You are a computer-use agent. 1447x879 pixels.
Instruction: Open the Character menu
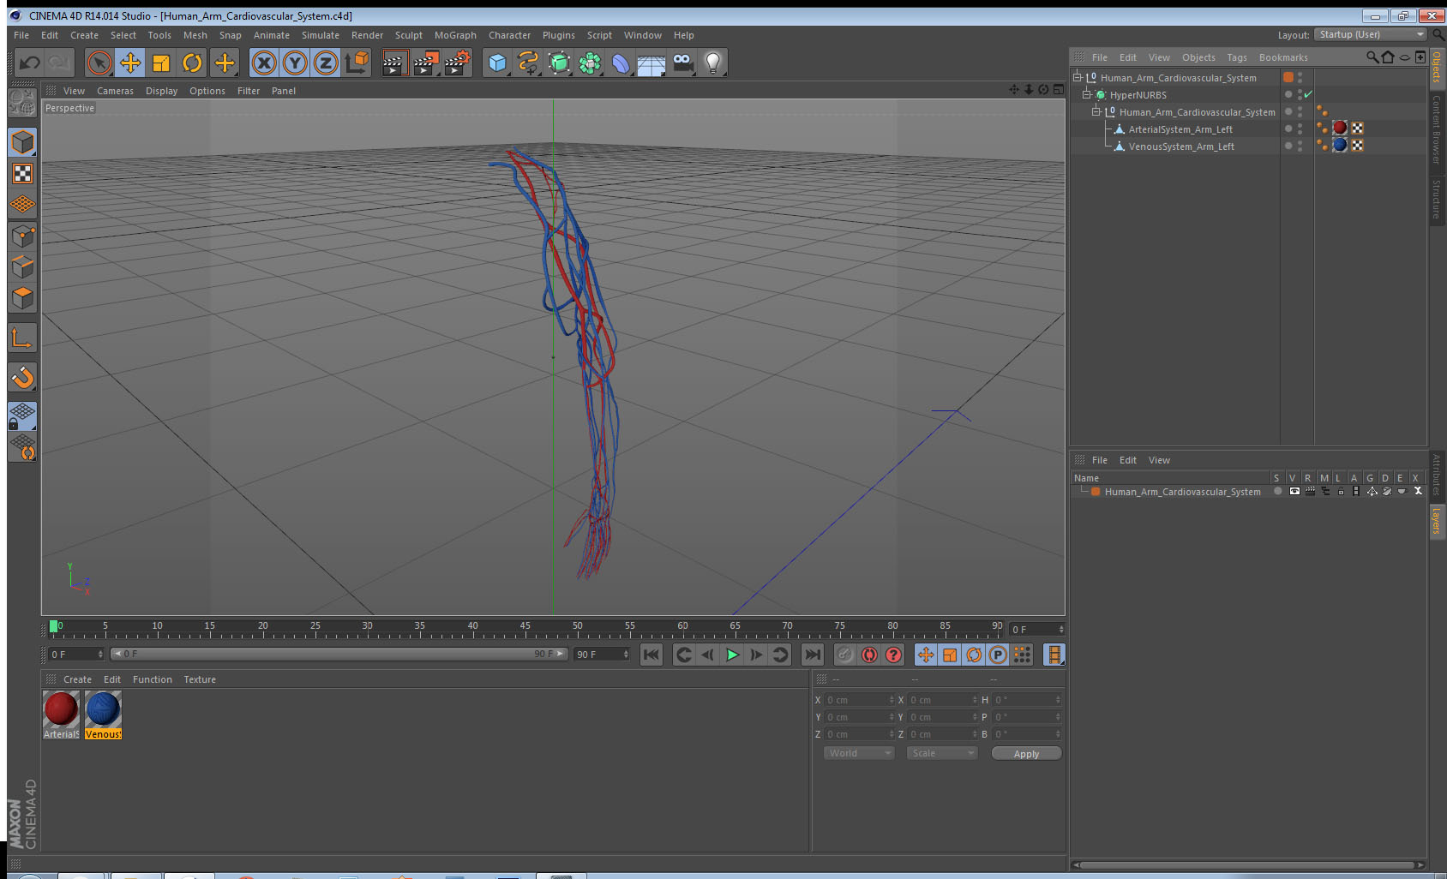click(x=509, y=35)
